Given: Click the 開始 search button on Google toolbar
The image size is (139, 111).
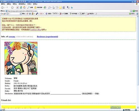Looking at the screenshot, I should pos(24,14).
